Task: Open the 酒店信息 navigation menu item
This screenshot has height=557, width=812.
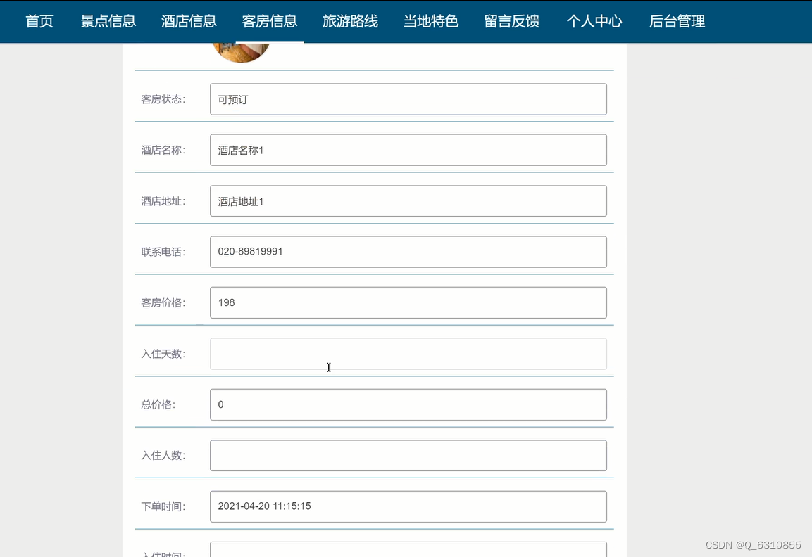Action: (x=188, y=21)
